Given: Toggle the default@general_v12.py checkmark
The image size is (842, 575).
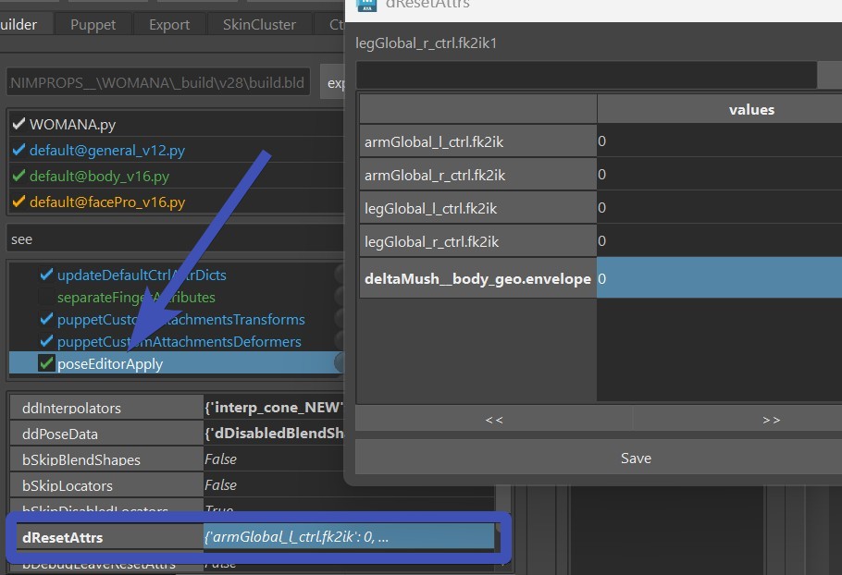Looking at the screenshot, I should [x=19, y=150].
